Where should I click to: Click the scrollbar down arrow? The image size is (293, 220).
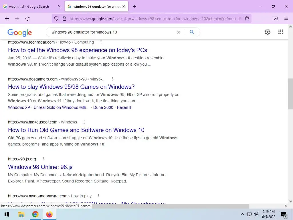coord(290,201)
